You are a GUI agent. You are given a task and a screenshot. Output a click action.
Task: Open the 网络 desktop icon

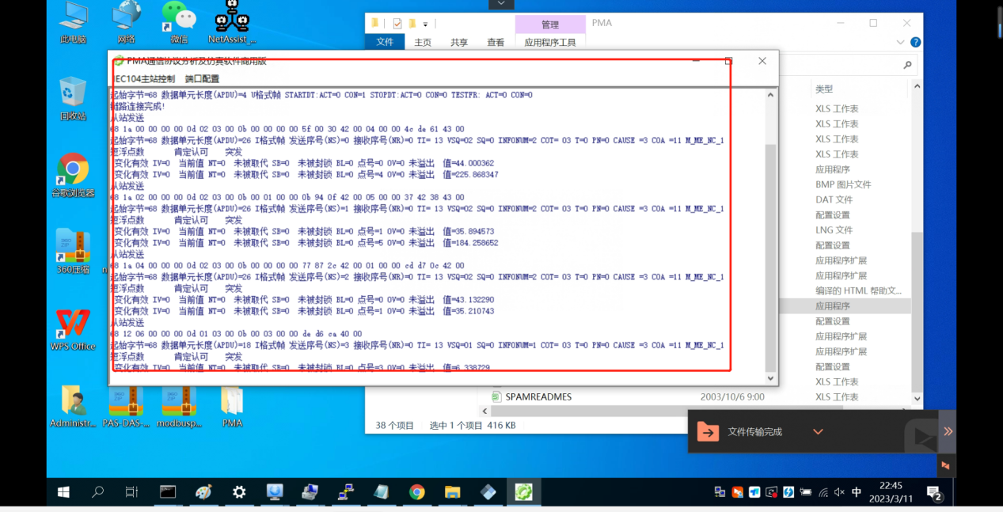point(126,22)
